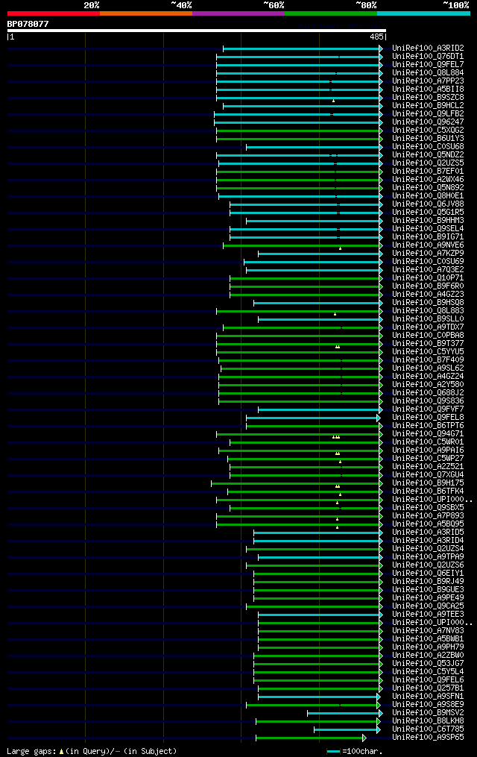The width and height of the screenshot is (477, 757).
Task: Select the UniRef100_Q94G71 label
Action: pos(429,434)
